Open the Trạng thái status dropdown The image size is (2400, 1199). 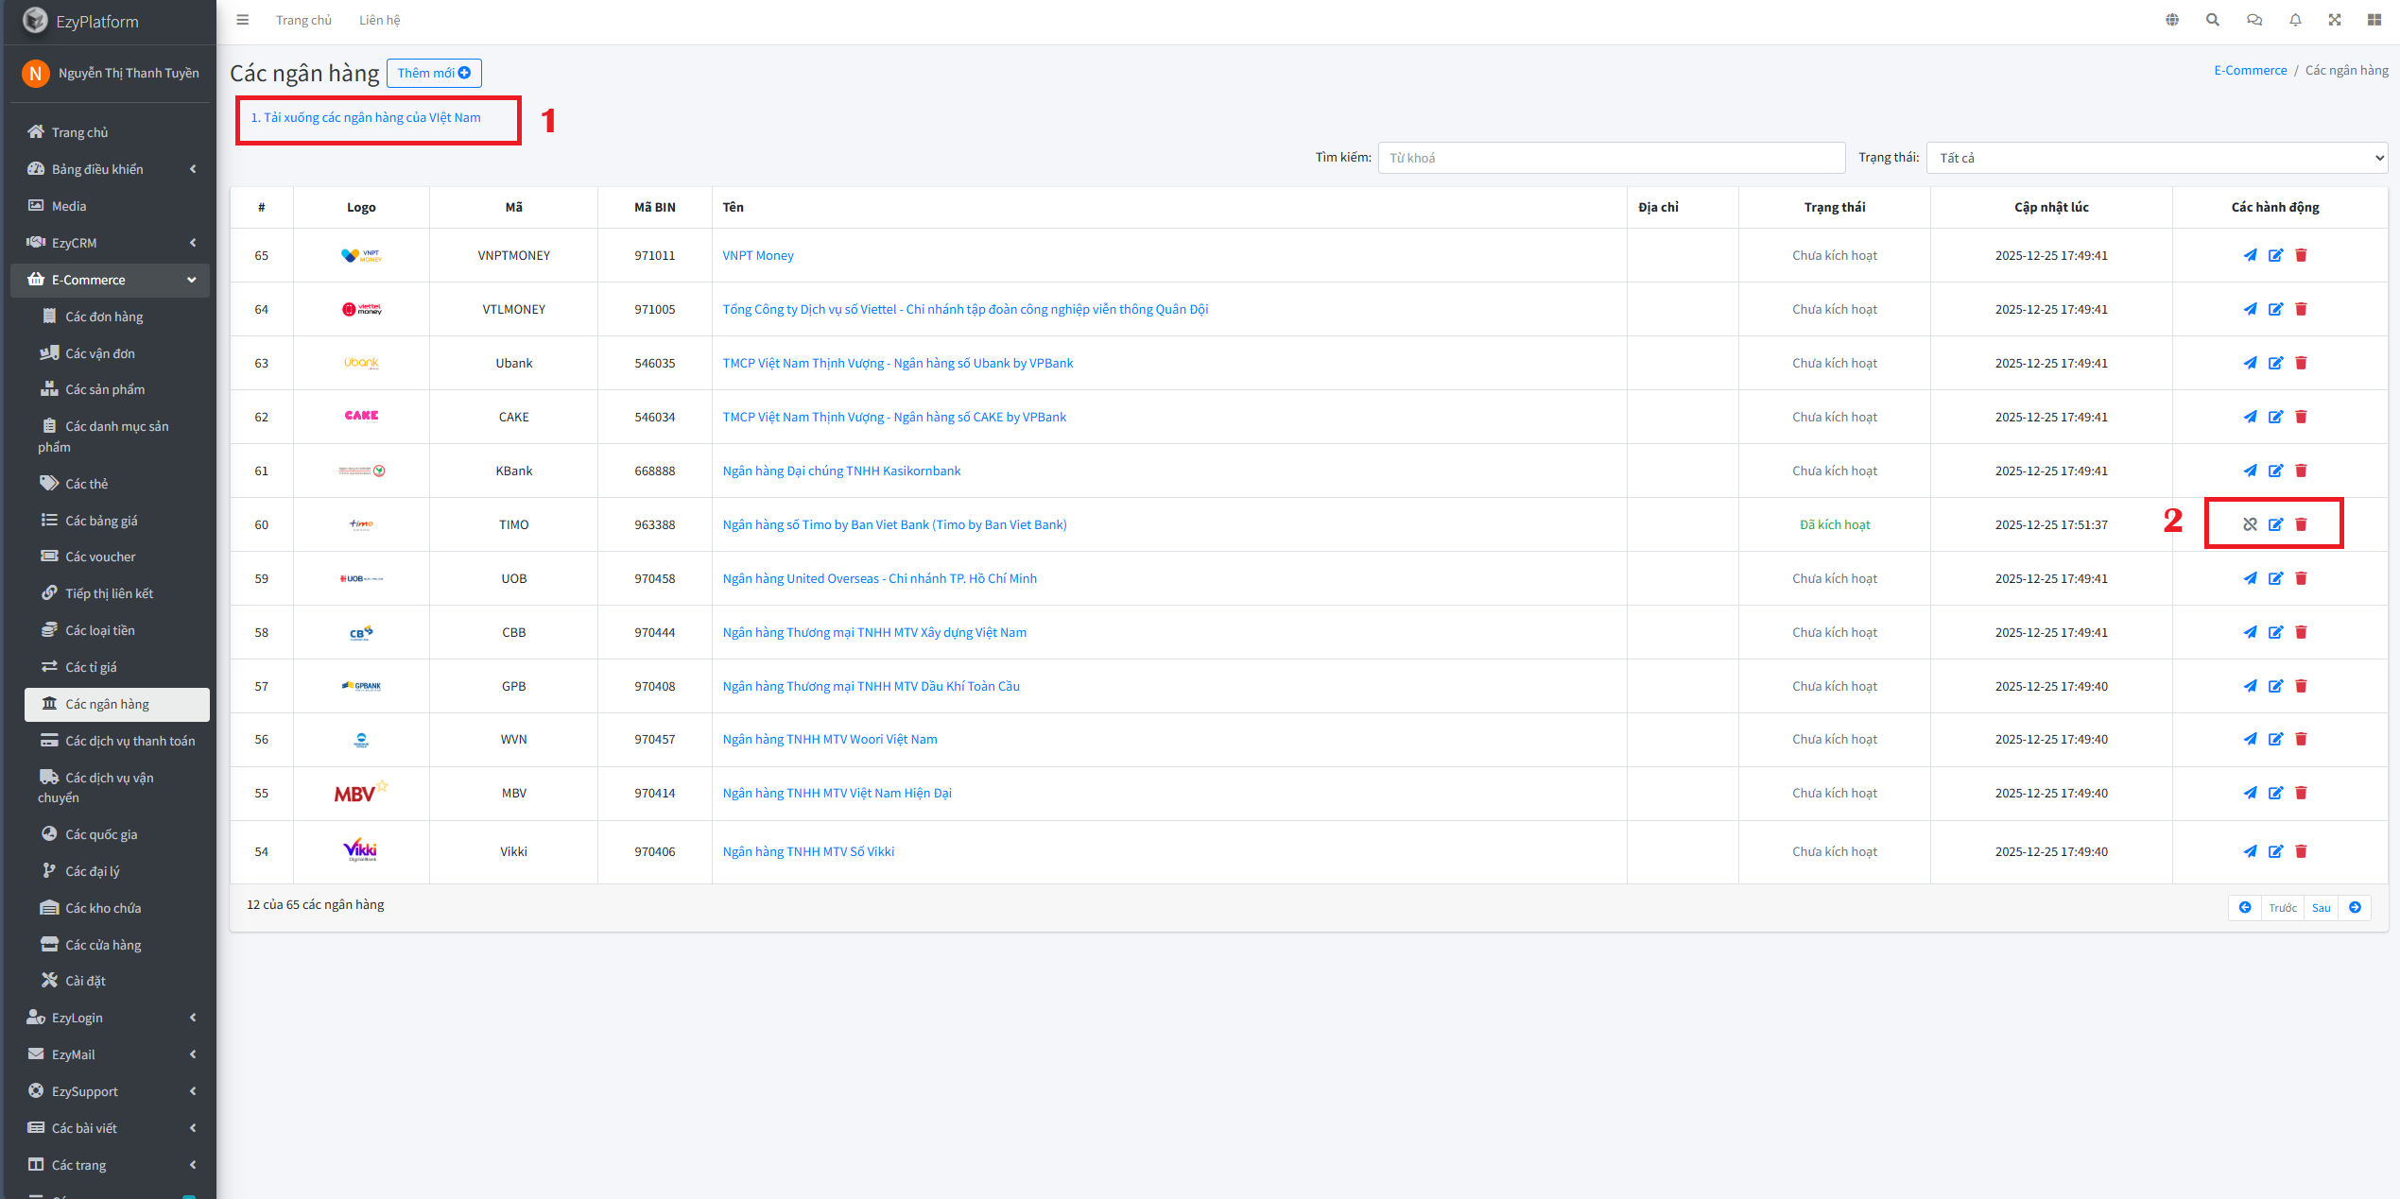click(2156, 158)
